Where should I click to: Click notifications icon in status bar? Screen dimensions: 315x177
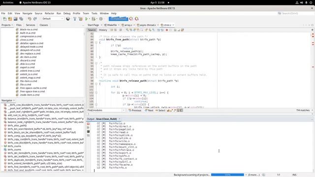point(264,175)
